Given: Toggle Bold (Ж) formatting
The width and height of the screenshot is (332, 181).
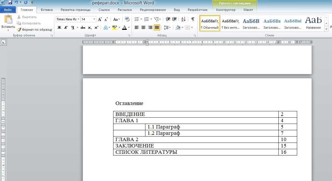Looking at the screenshot, I should [59, 28].
